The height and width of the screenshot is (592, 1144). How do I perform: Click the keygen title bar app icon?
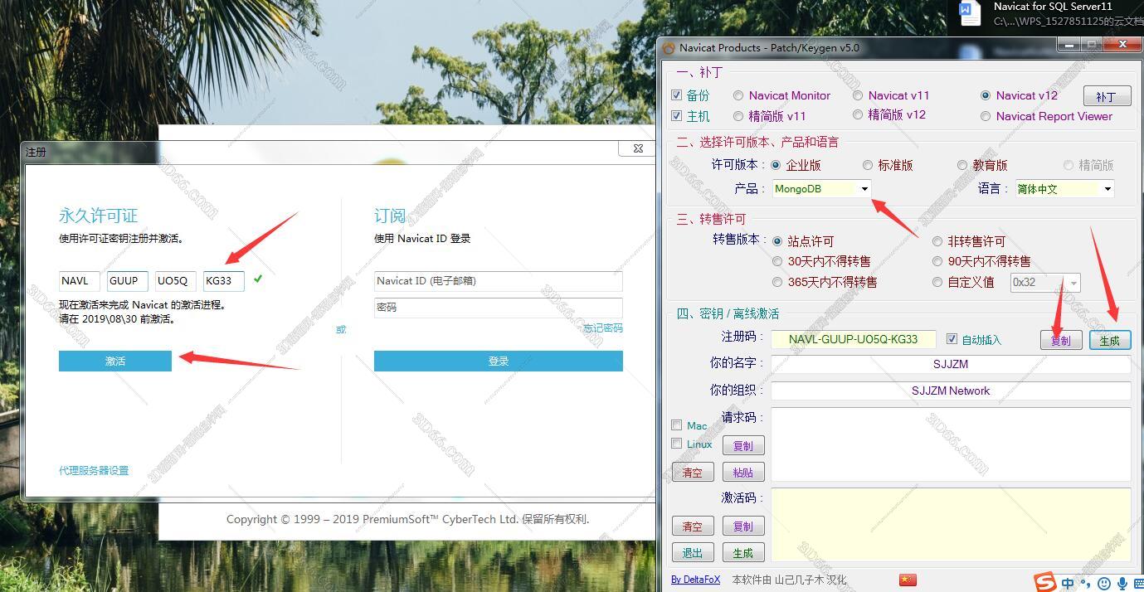coord(669,48)
